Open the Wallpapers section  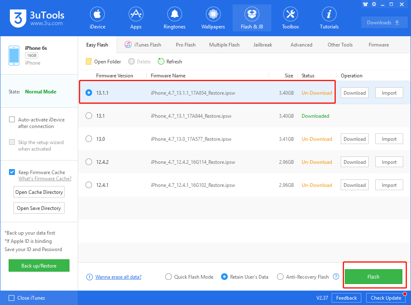[213, 18]
